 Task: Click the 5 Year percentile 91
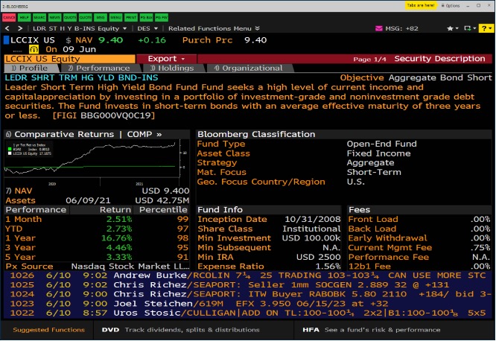[x=183, y=257]
